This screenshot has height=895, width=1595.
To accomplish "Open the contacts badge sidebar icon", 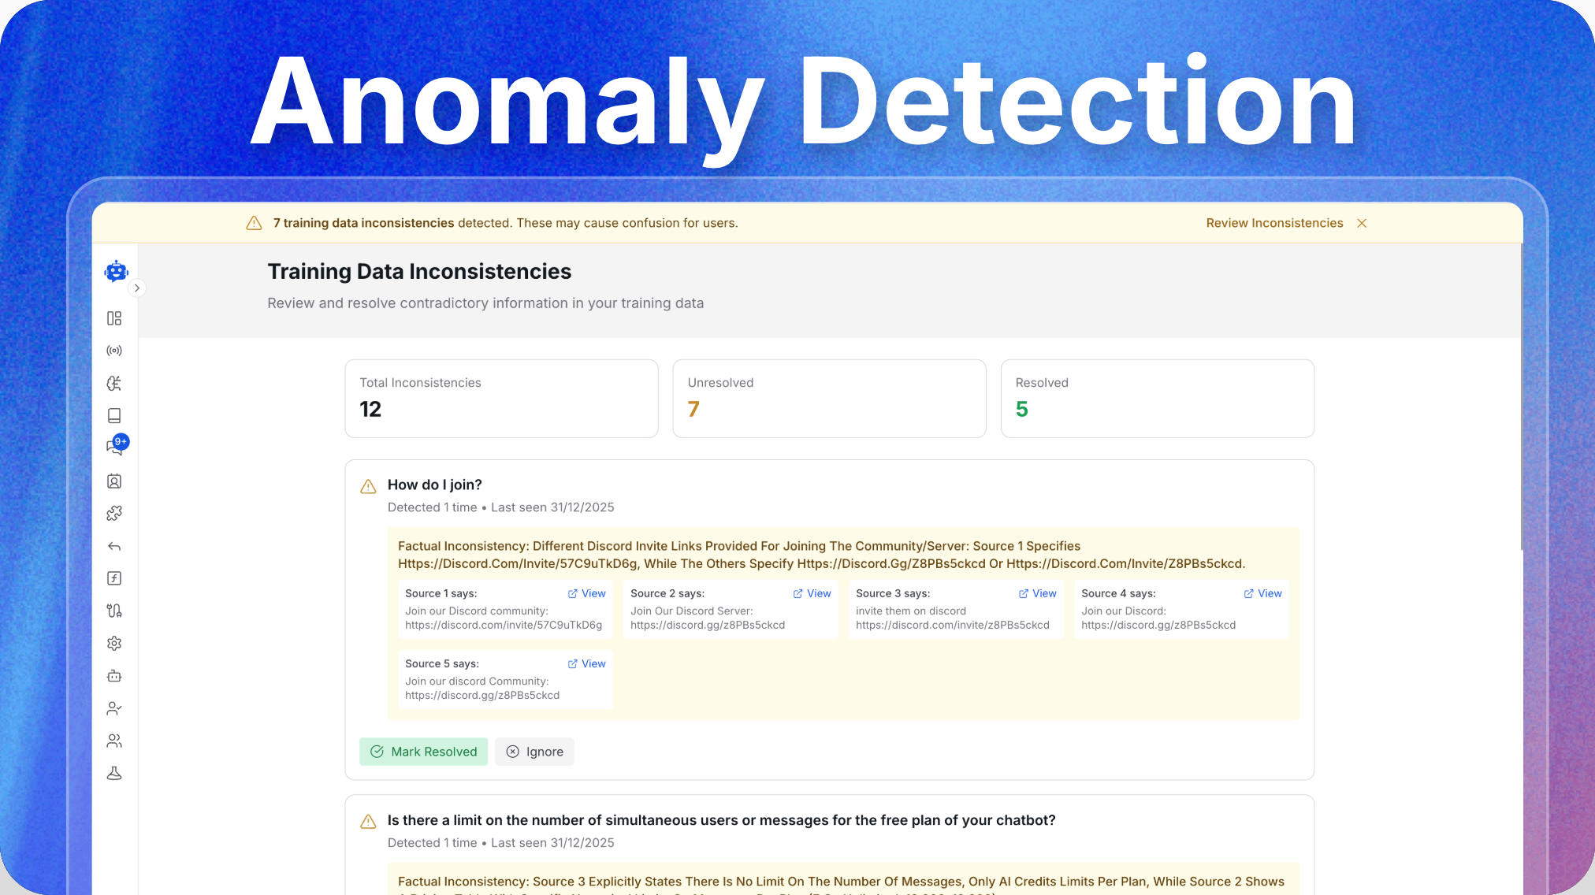I will pos(114,481).
